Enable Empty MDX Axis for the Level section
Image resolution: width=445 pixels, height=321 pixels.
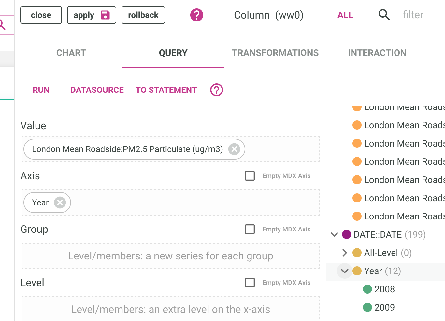pyautogui.click(x=250, y=283)
